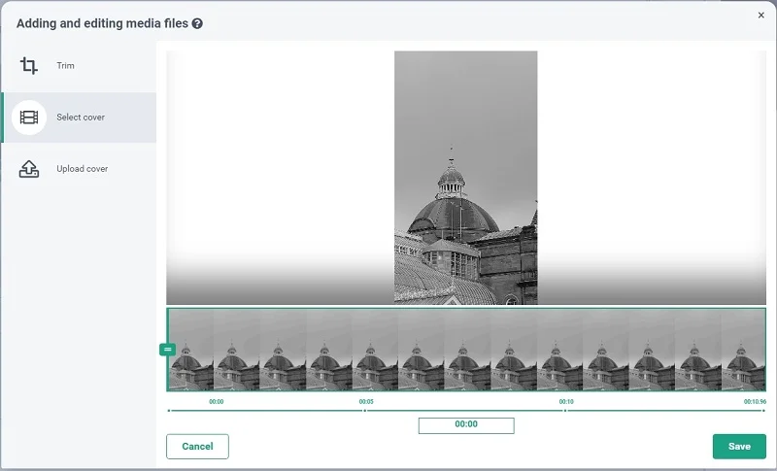Viewport: 777px width, 471px height.
Task: Click timeline track between 00:05 and 00:10
Action: click(x=464, y=411)
